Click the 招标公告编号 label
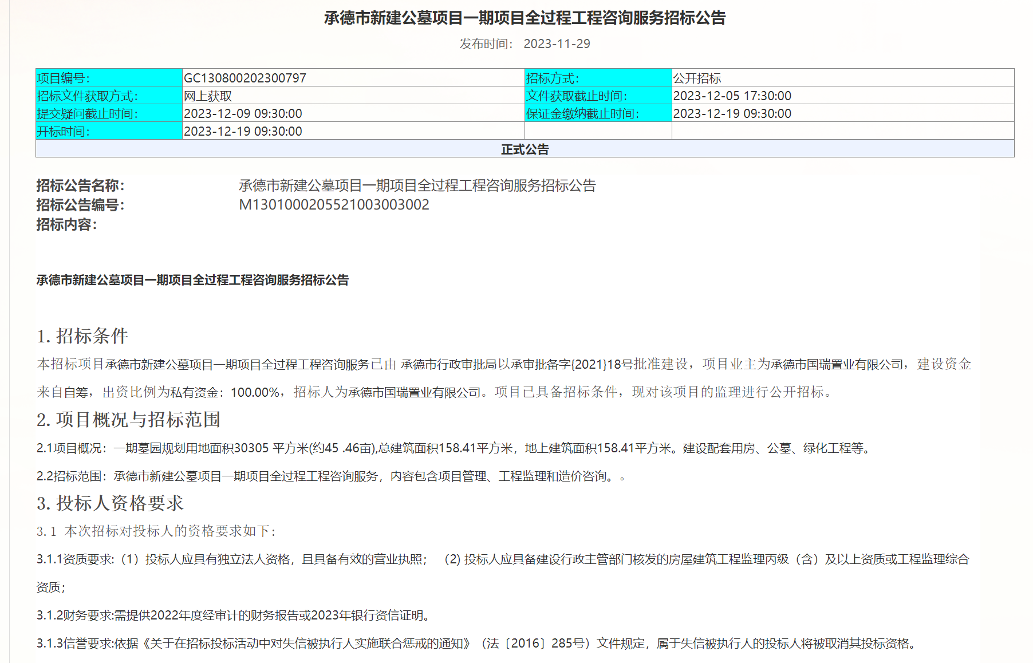Image resolution: width=1033 pixels, height=663 pixels. 80,205
